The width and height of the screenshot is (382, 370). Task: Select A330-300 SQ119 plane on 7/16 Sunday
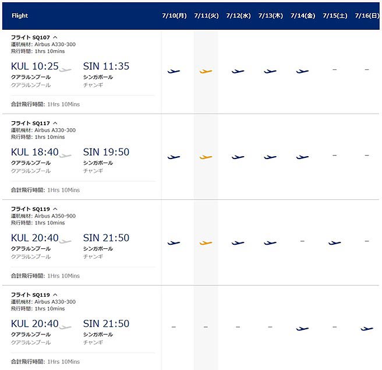point(366,329)
